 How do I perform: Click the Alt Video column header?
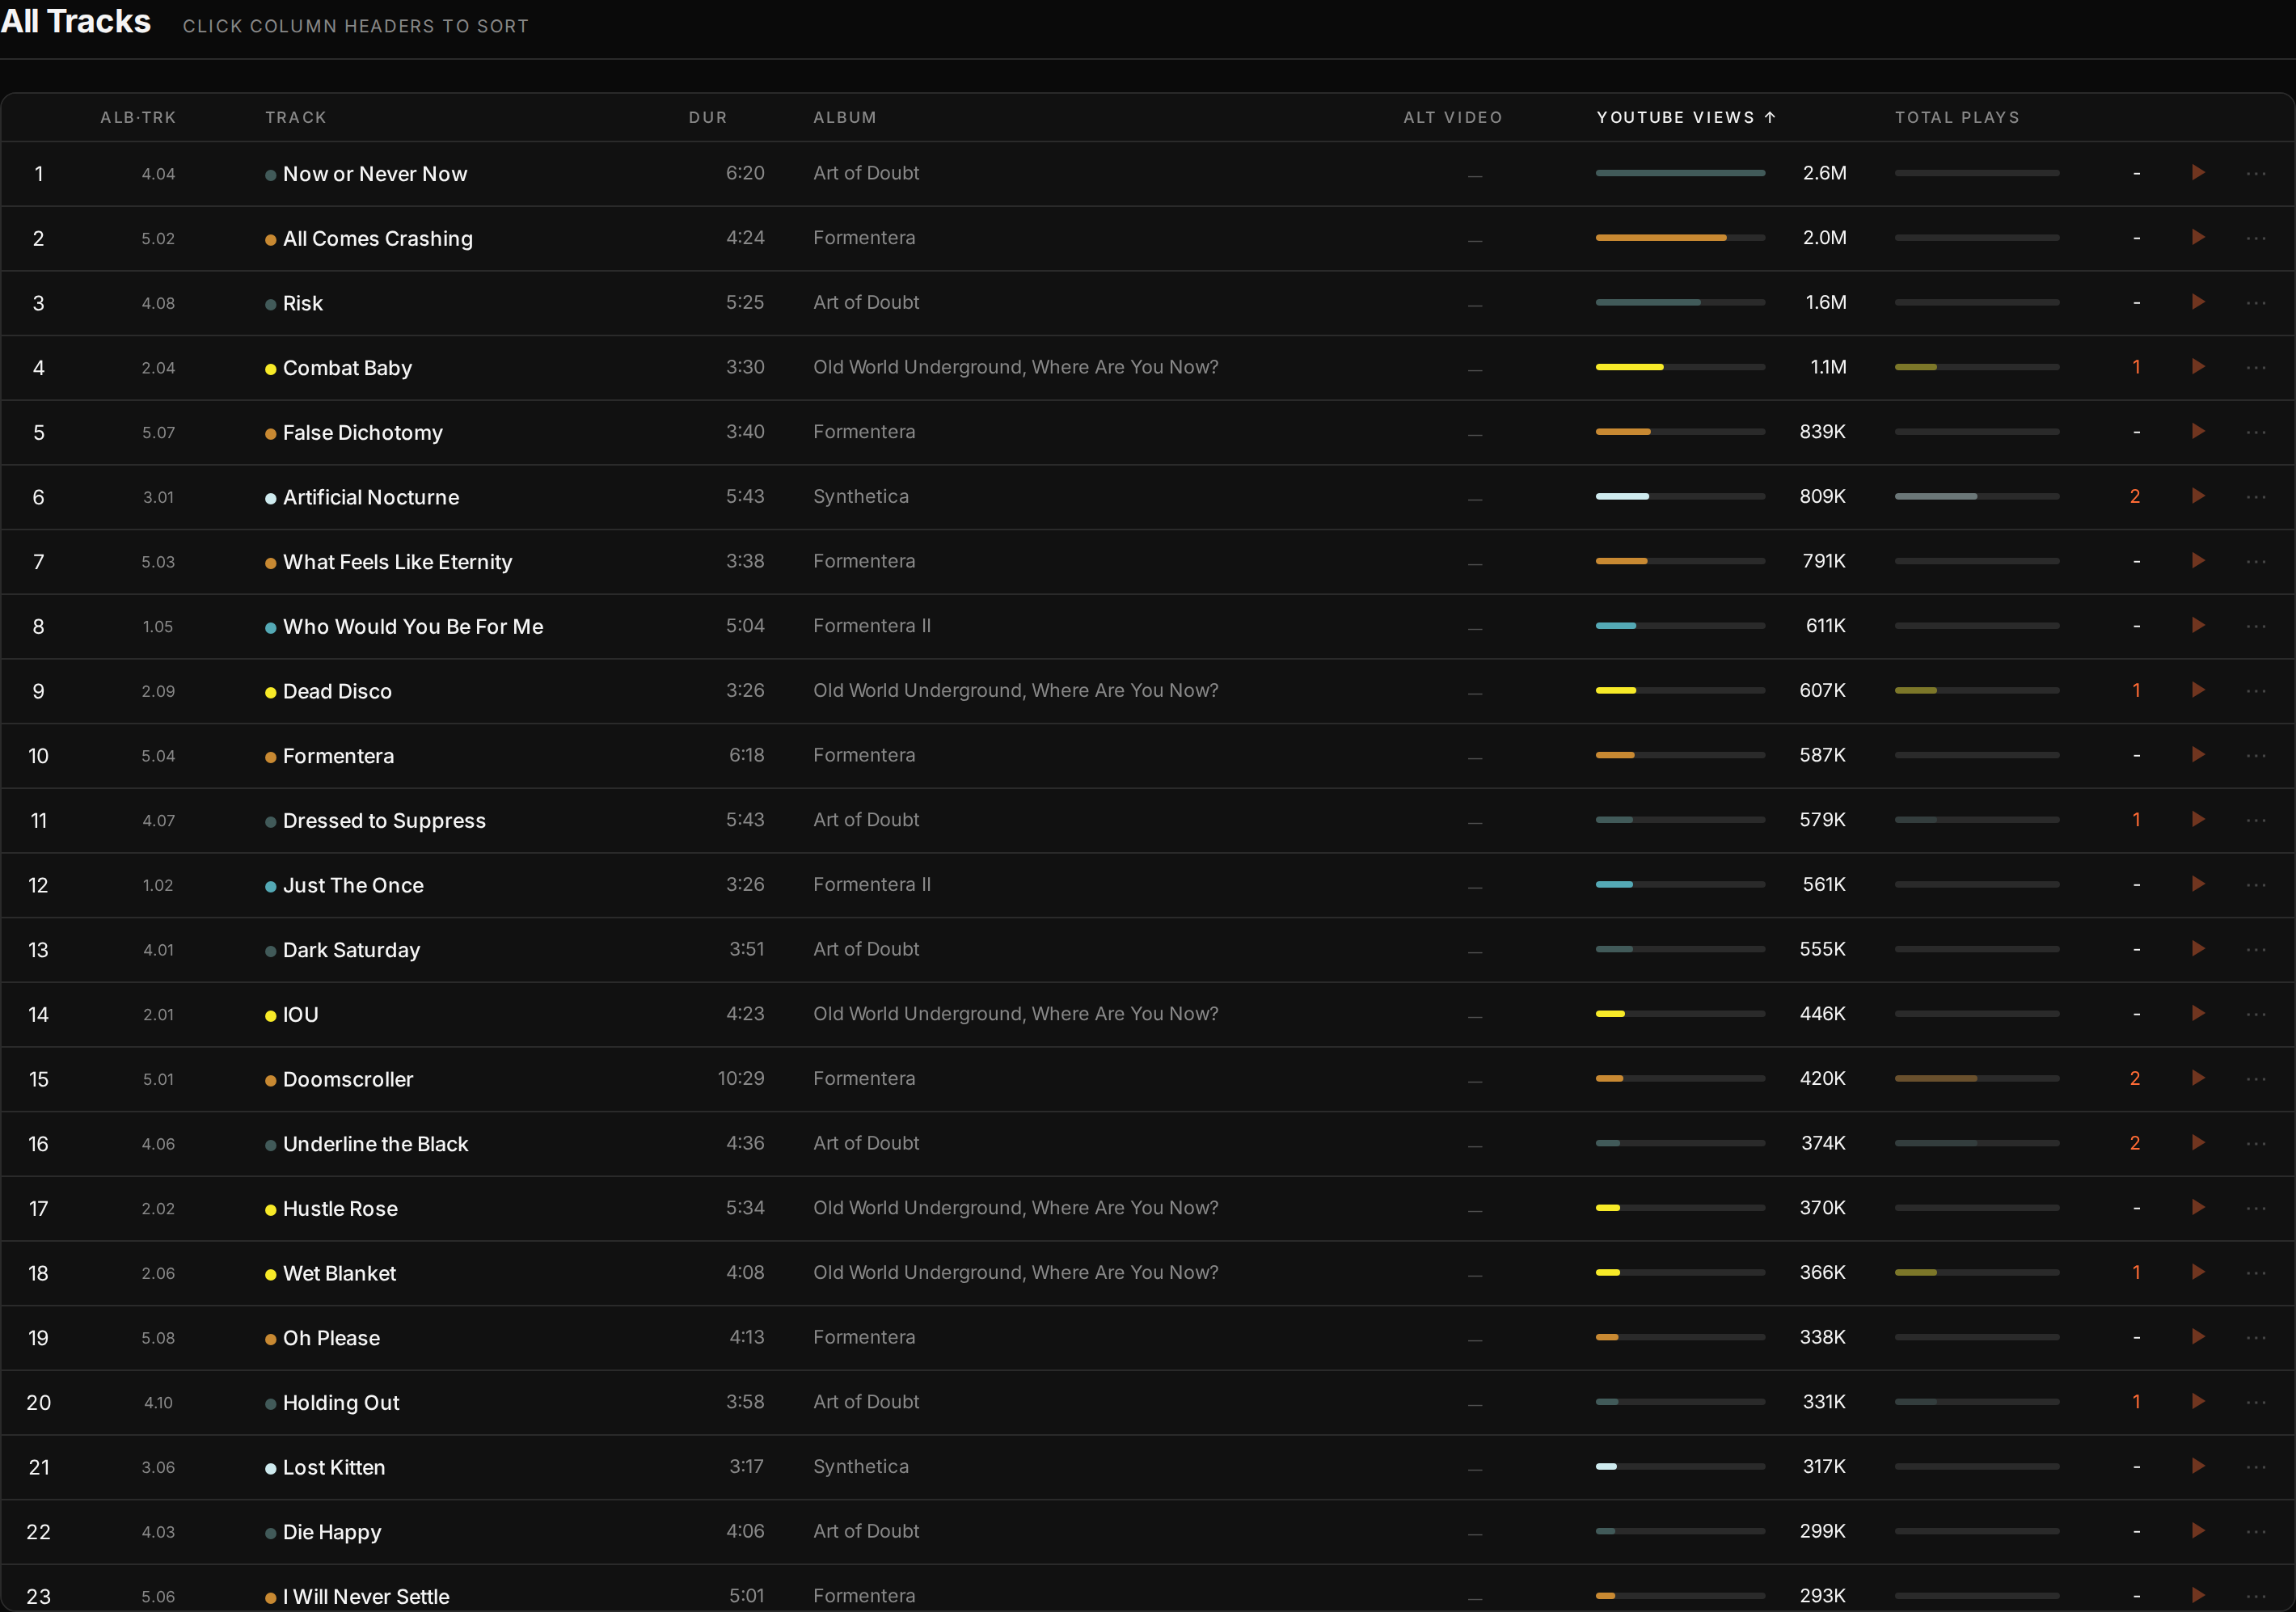[x=1453, y=117]
